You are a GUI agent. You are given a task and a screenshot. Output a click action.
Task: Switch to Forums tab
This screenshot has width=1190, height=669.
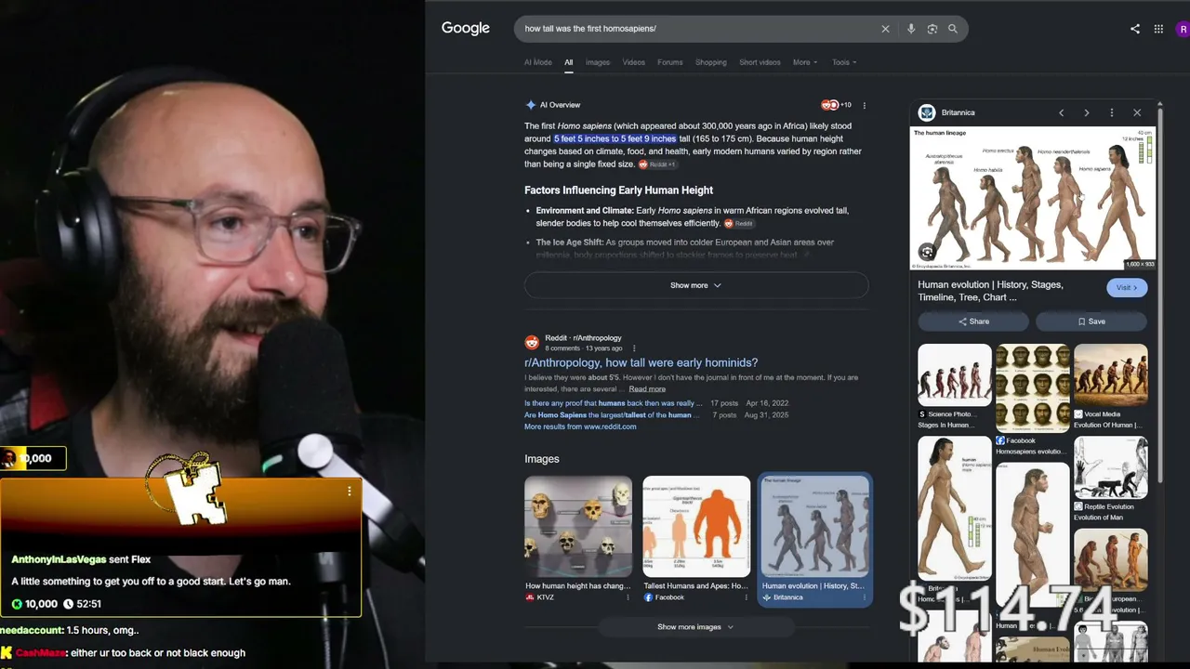pyautogui.click(x=669, y=62)
